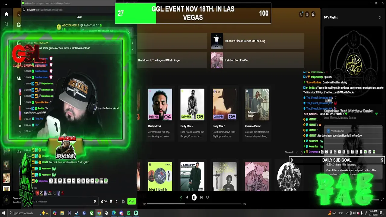Open Spotify Home from sidebar
The image size is (386, 217).
[6, 14]
